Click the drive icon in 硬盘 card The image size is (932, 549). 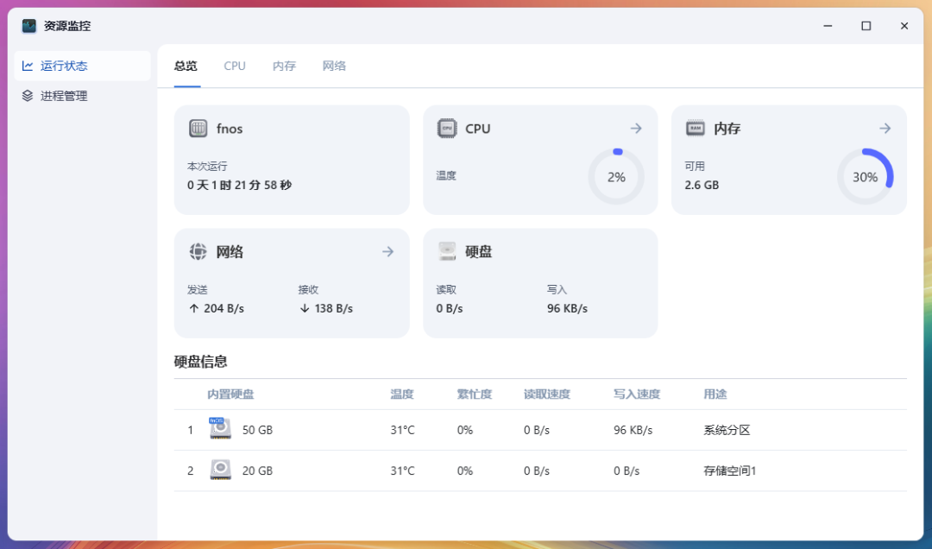[x=447, y=251]
